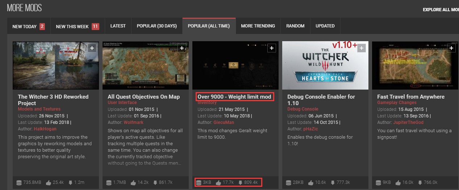Open the New This Week tab
The width and height of the screenshot is (459, 190).
(x=78, y=26)
